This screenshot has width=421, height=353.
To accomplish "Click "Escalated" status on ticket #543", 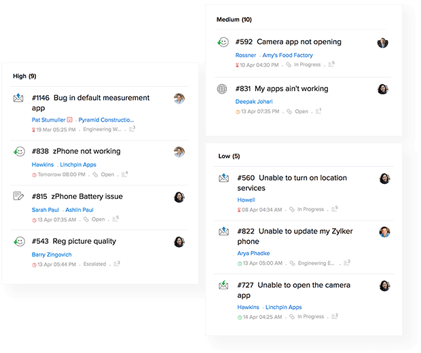I will [94, 264].
